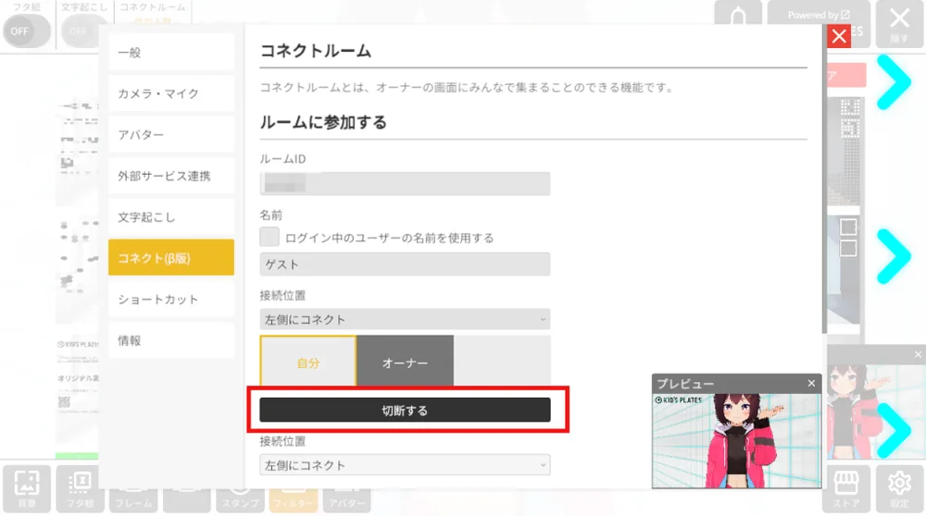Show the 情報 section
The height and width of the screenshot is (516, 926).
click(171, 340)
